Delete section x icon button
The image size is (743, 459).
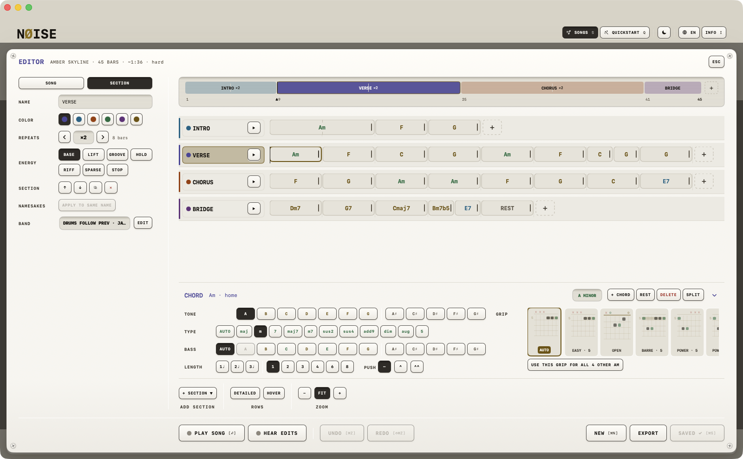111,187
